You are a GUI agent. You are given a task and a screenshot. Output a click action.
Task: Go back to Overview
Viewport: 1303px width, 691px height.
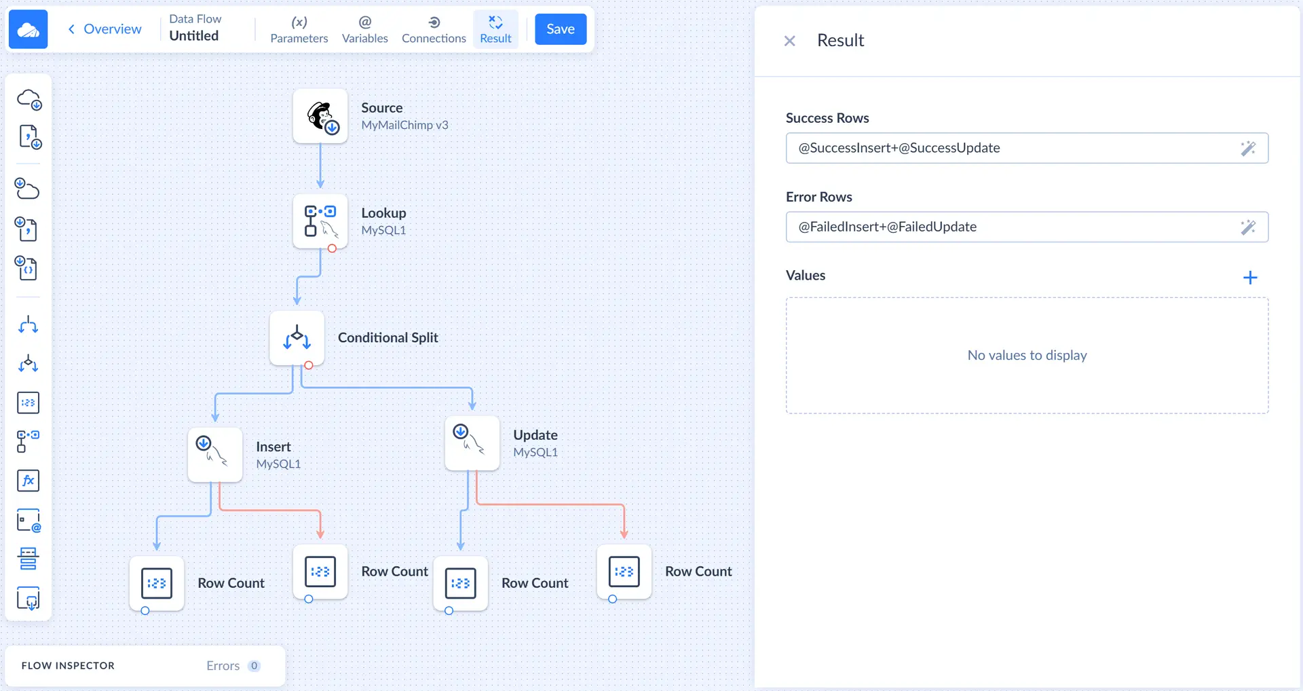[x=105, y=29]
